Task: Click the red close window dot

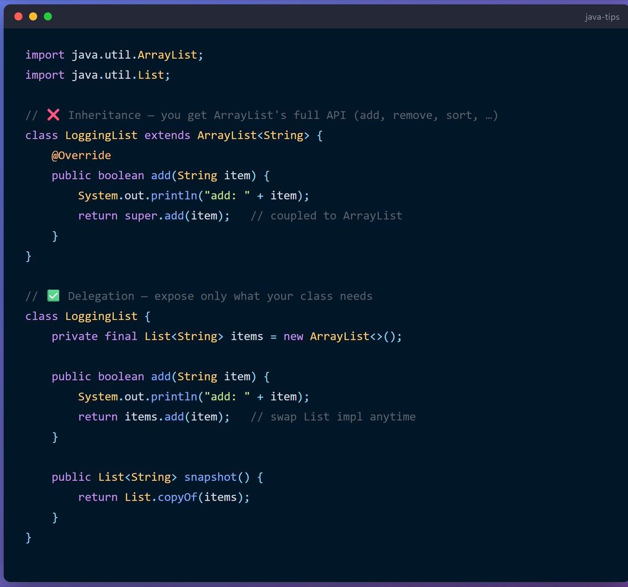Action: 18,17
